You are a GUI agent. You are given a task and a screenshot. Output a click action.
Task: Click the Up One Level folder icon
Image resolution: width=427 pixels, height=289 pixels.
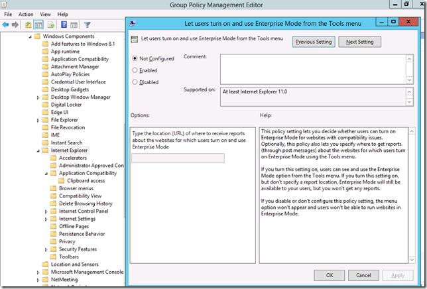point(29,25)
